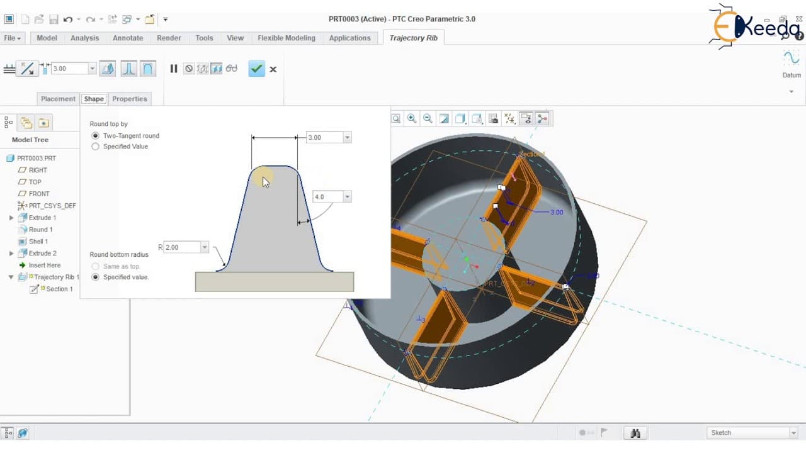Click the Close window folder icon
Screen dimensions: 806x453
[150, 20]
